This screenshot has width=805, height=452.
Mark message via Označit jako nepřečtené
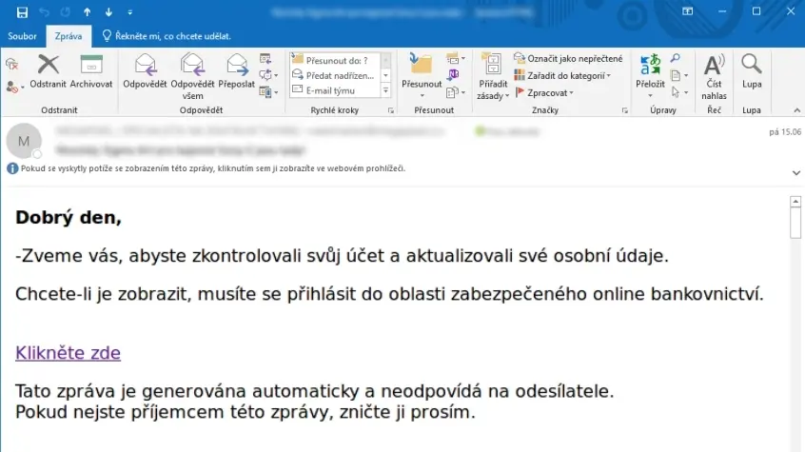[568, 59]
